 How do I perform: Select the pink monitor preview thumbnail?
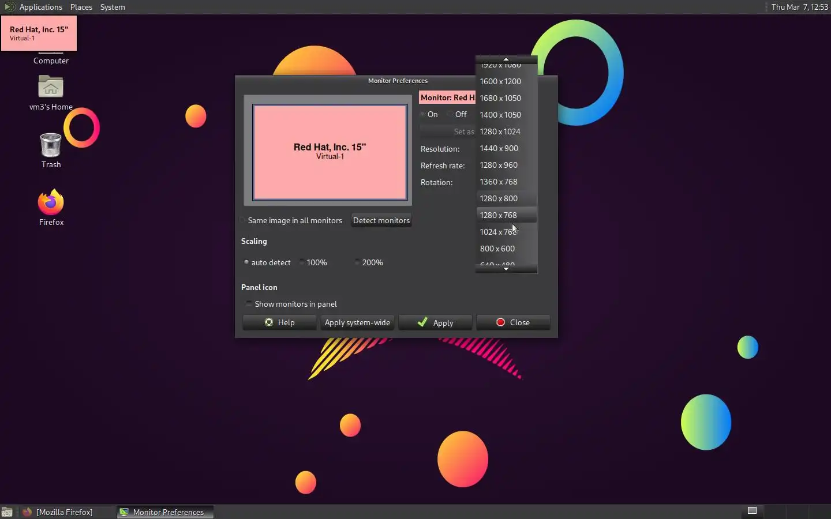pyautogui.click(x=330, y=152)
